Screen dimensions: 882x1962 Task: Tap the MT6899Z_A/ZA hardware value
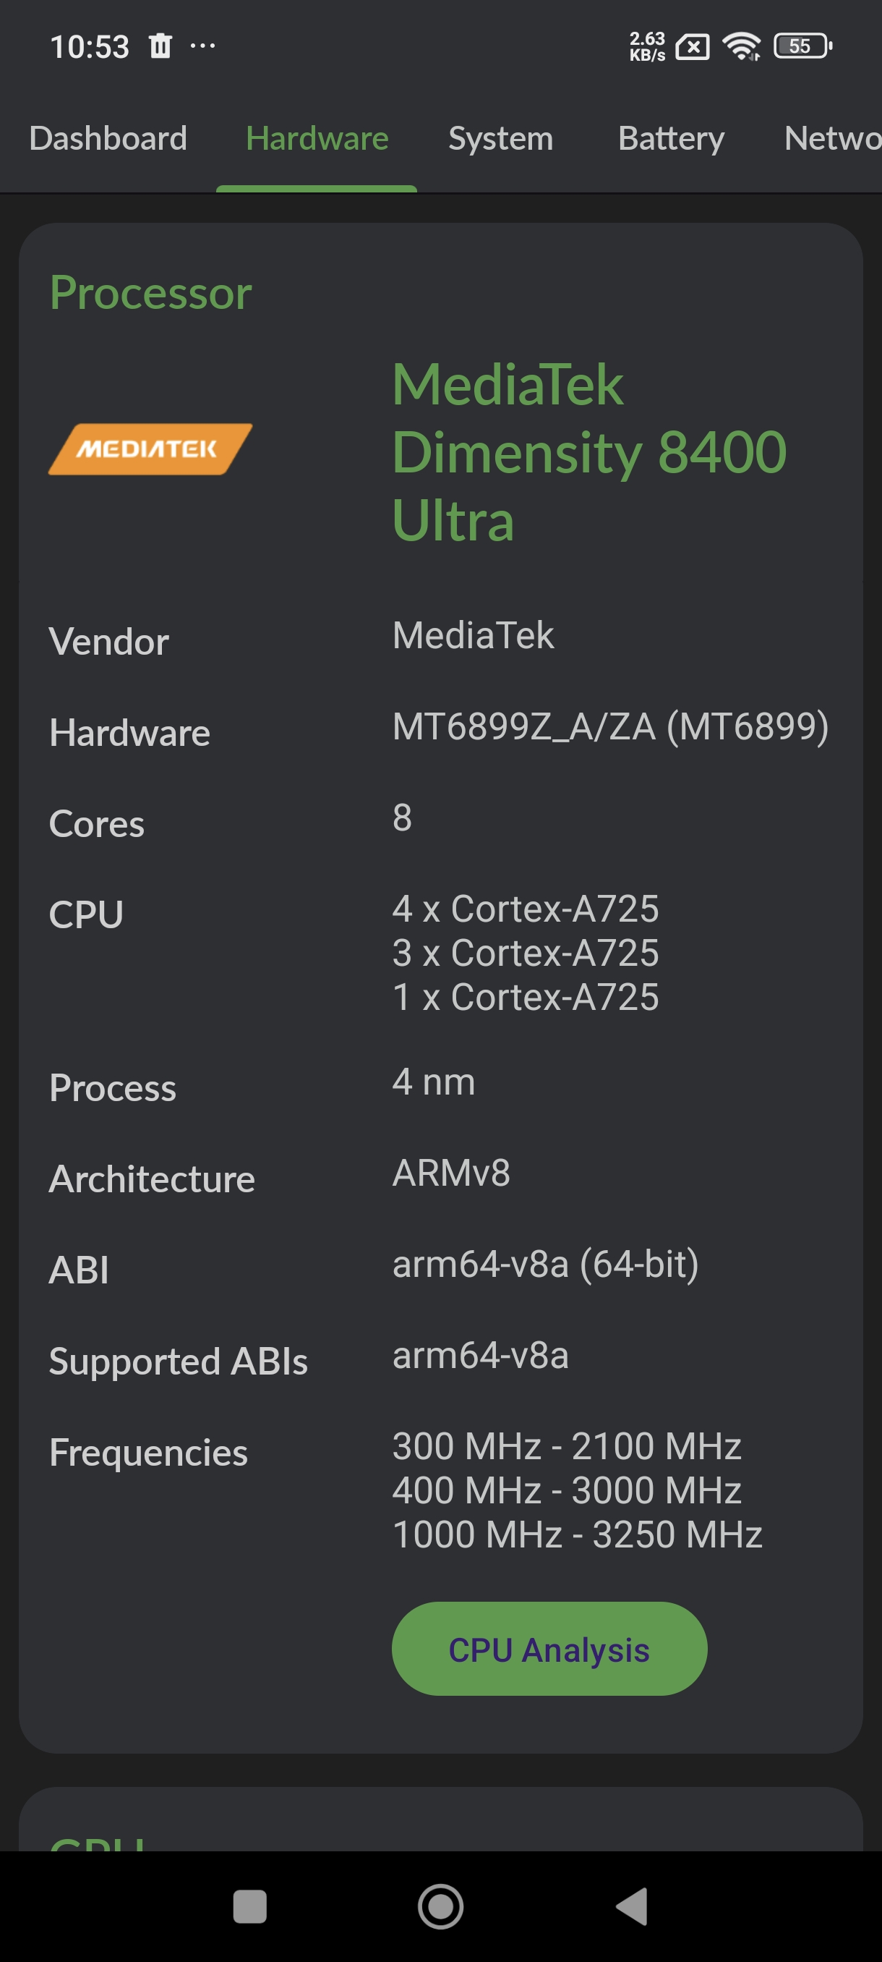click(x=609, y=726)
